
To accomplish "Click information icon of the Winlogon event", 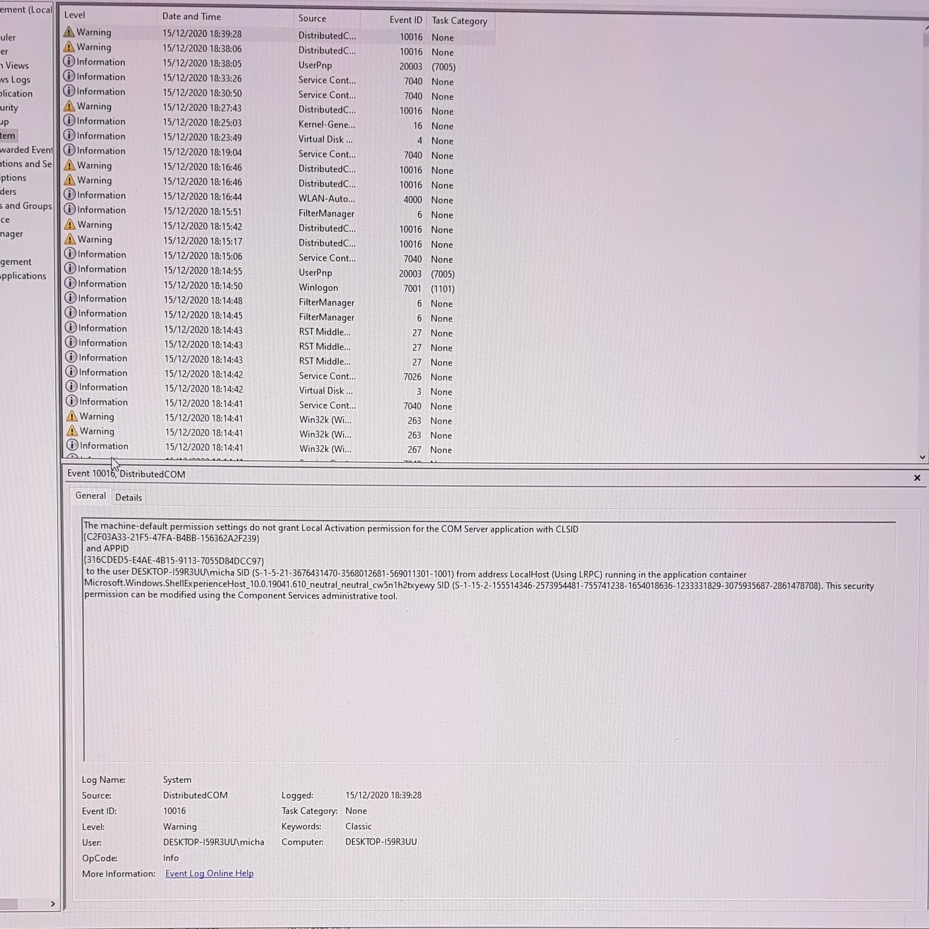I will click(71, 283).
